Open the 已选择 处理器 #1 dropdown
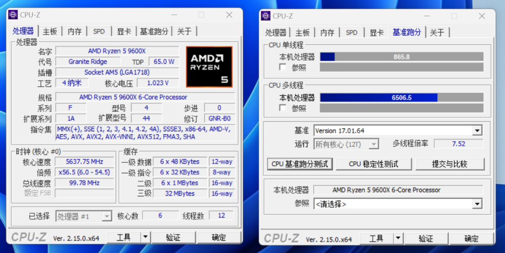This screenshot has width=505, height=253. [x=106, y=216]
